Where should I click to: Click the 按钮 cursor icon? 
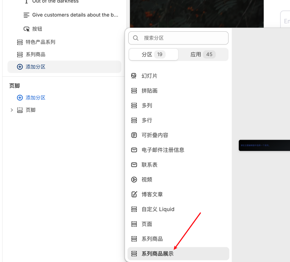point(26,29)
